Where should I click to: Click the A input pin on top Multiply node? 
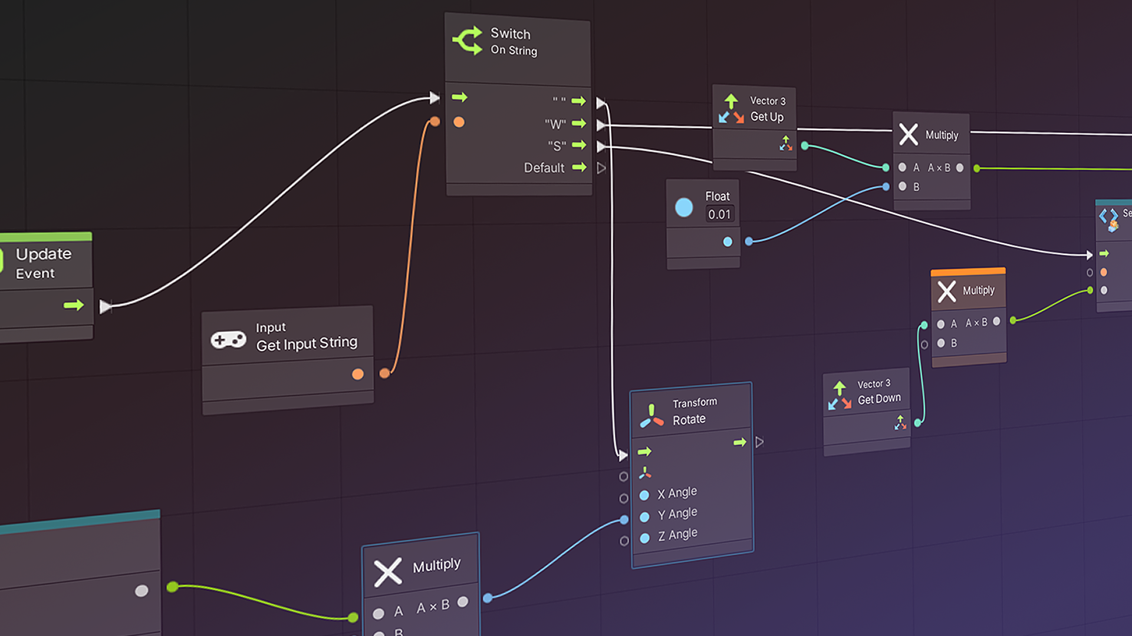coord(903,167)
